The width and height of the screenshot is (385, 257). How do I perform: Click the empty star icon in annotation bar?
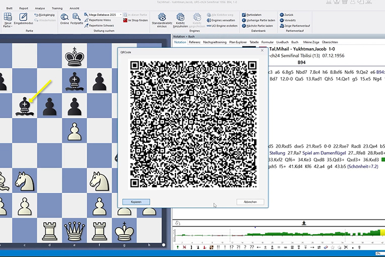[333, 247]
